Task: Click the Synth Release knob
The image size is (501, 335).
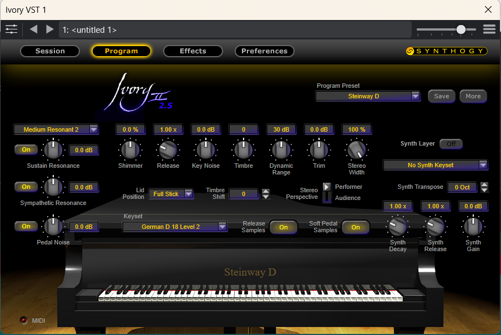Action: 436,227
